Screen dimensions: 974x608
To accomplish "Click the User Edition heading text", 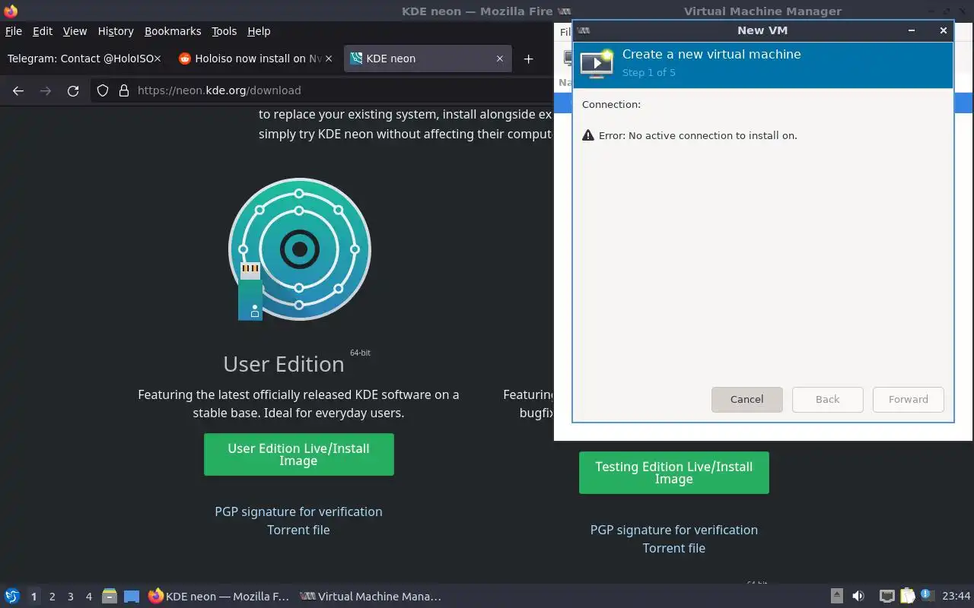I will tap(284, 364).
